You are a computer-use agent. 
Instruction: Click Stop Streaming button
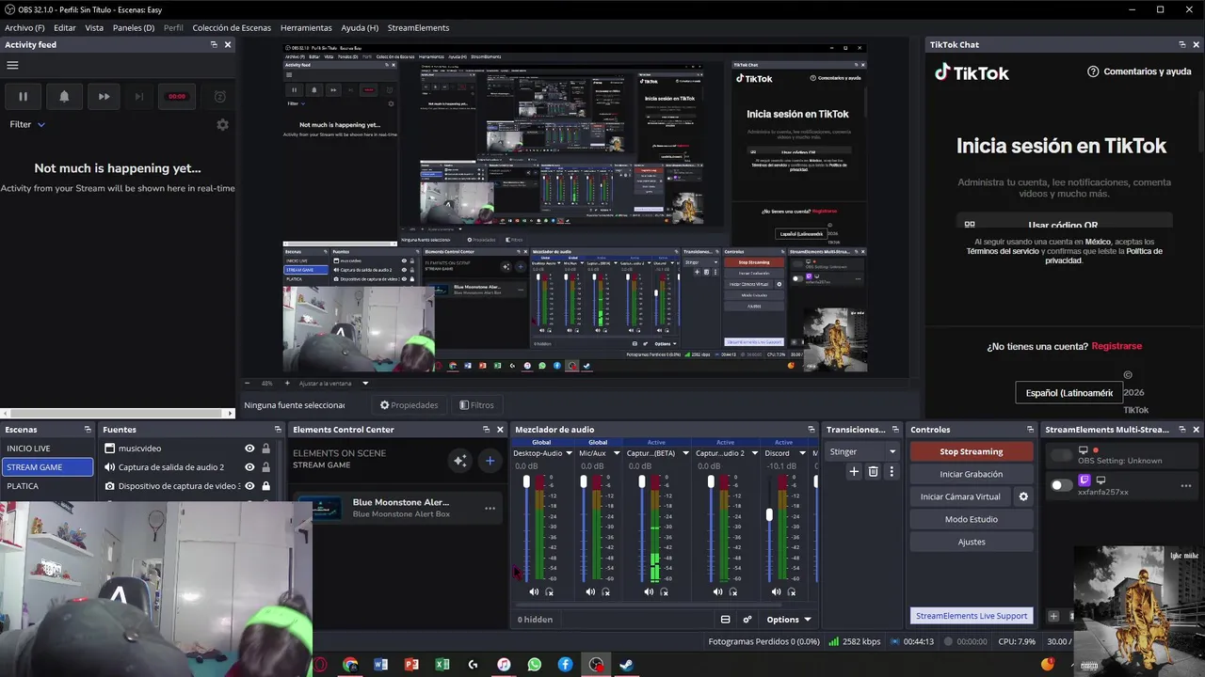point(972,451)
